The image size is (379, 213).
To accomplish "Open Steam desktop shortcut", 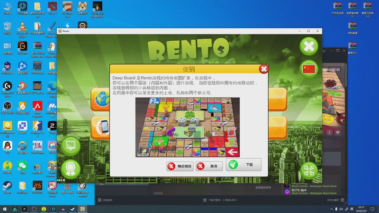I will (x=8, y=187).
